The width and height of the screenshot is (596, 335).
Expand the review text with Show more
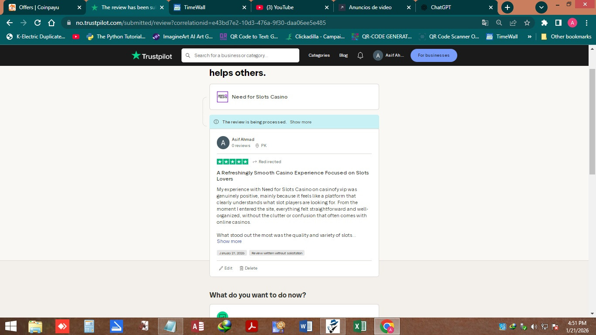[x=229, y=241]
